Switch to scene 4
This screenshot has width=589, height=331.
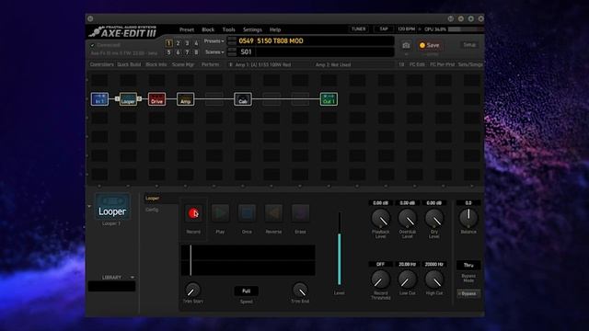pyautogui.click(x=196, y=43)
